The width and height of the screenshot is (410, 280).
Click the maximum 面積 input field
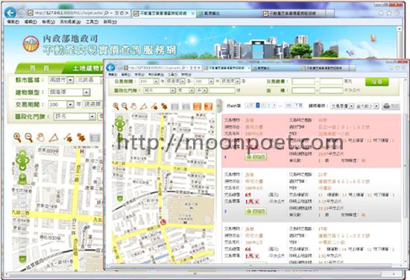331,90
